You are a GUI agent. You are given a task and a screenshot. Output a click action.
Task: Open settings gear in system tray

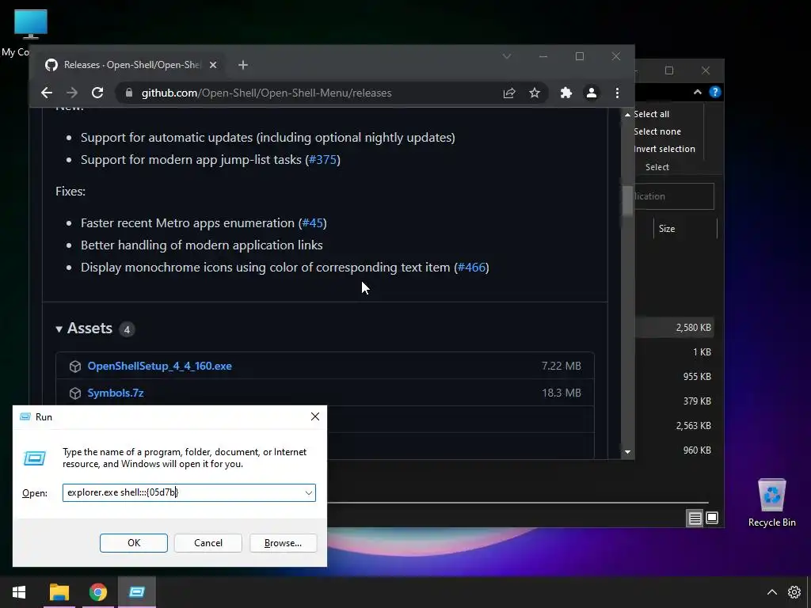point(794,592)
